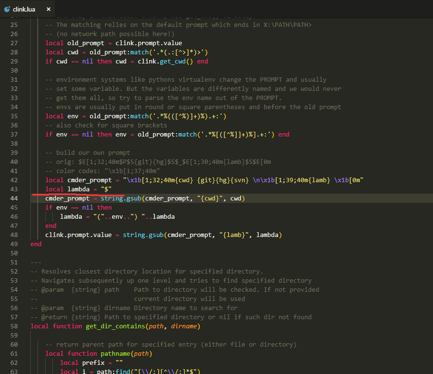Click line number 38 in the gutter
This screenshot has width=433, height=374.
(14, 144)
